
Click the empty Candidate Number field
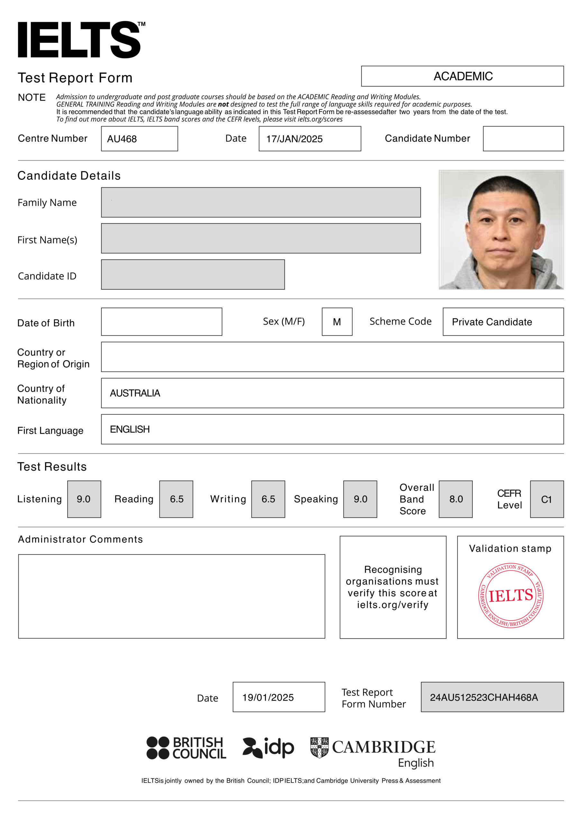(523, 138)
